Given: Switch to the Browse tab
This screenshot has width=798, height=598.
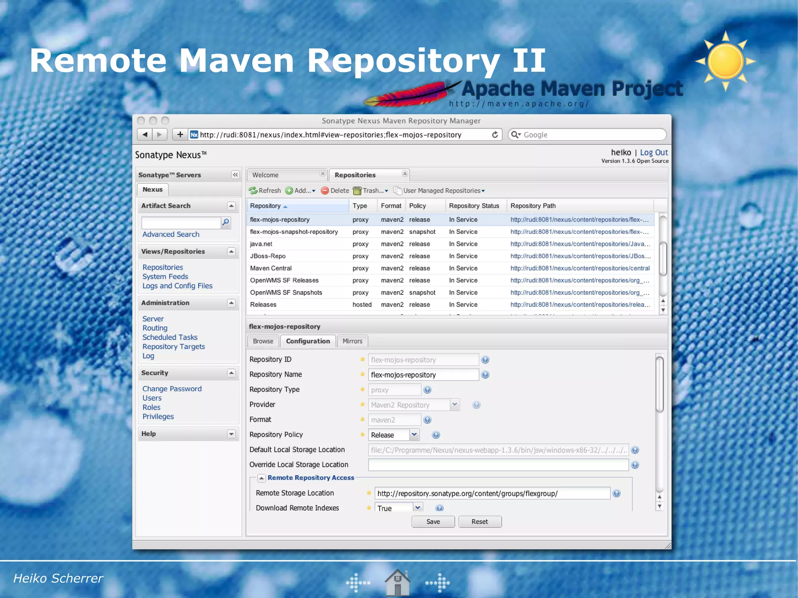Looking at the screenshot, I should click(x=263, y=341).
